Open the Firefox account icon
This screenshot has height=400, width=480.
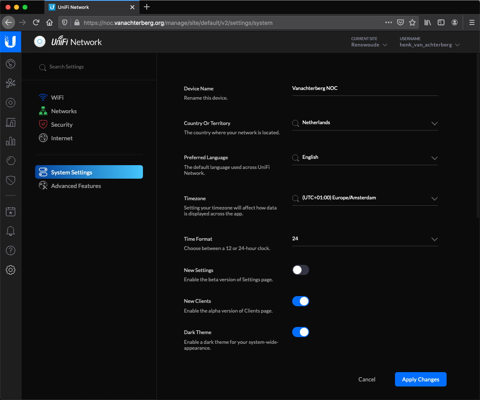pos(455,23)
